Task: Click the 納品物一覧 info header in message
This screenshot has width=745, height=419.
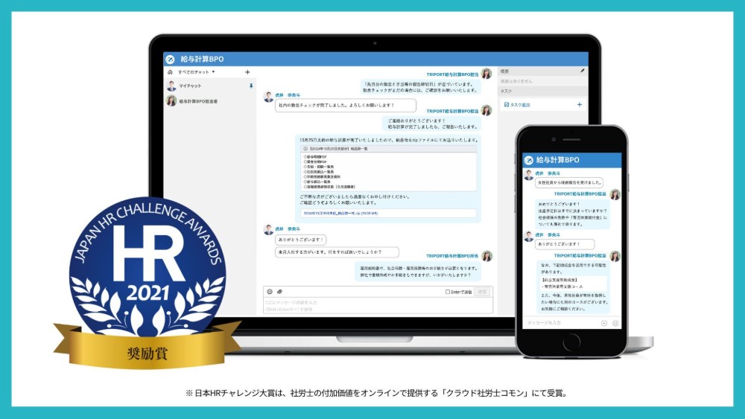Action: tap(389, 149)
